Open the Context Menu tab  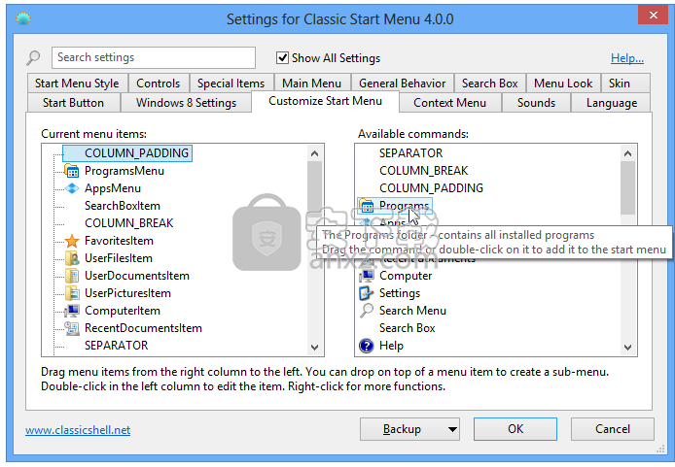450,103
